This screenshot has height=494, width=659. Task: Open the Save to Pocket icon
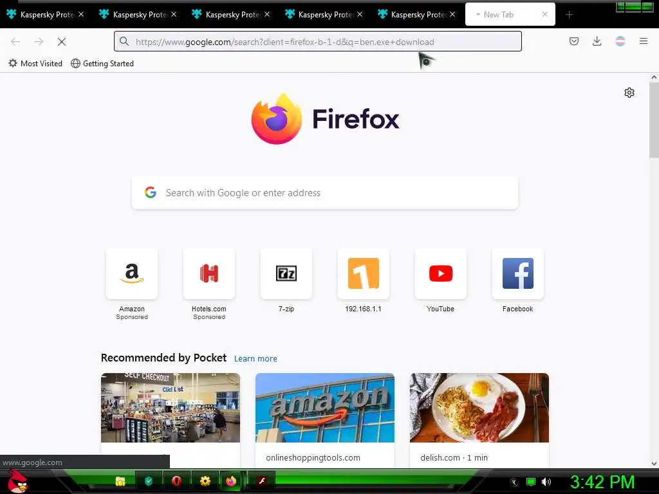[x=574, y=41]
